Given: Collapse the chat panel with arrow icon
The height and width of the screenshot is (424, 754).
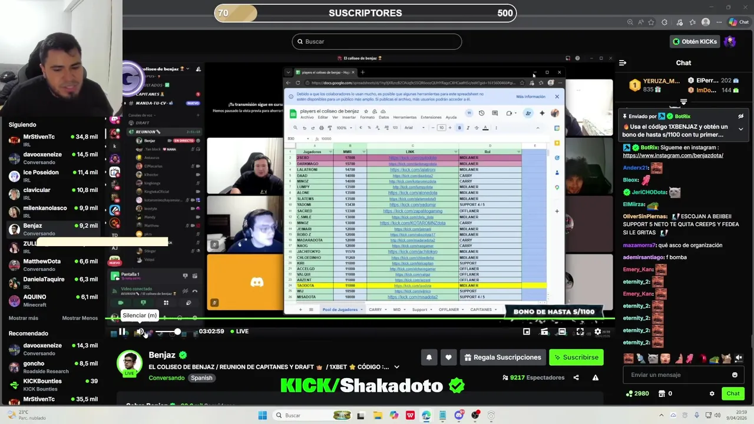Looking at the screenshot, I should pos(623,62).
